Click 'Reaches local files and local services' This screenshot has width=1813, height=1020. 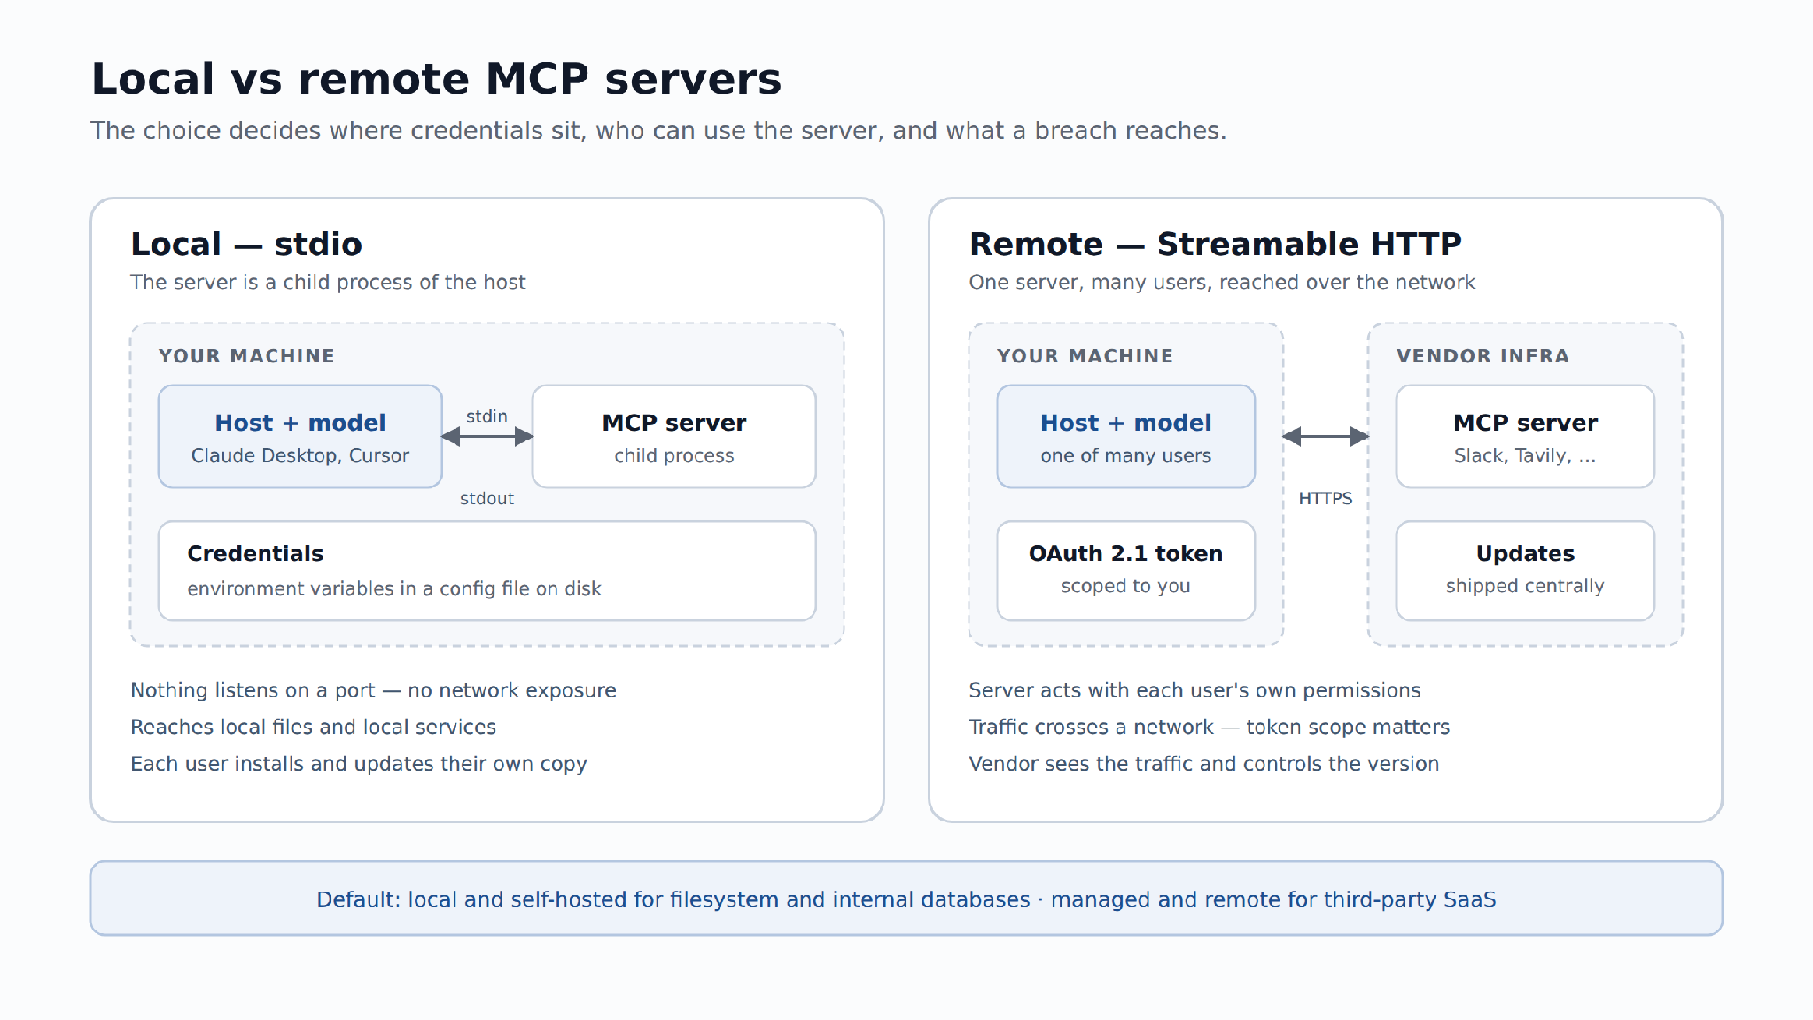[x=313, y=727]
